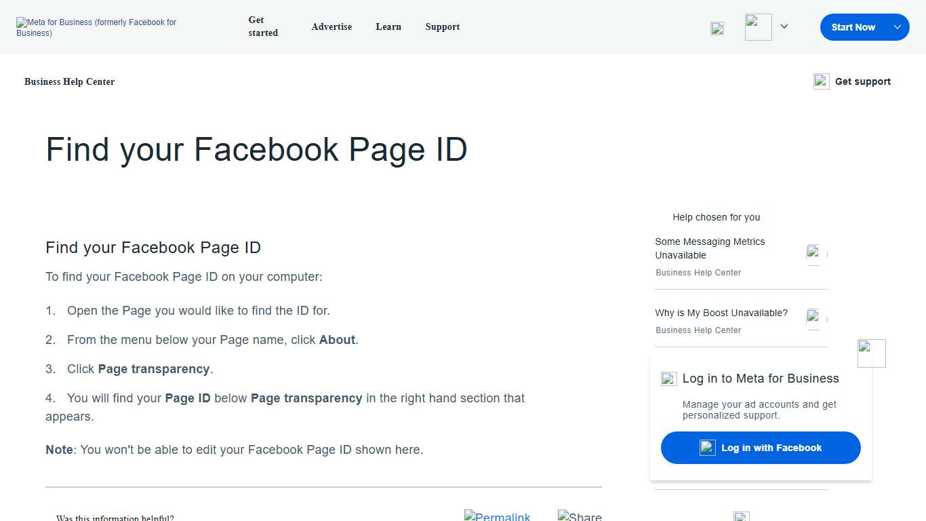The width and height of the screenshot is (926, 521).
Task: Dismiss the Meta login prompt
Action: 871,353
